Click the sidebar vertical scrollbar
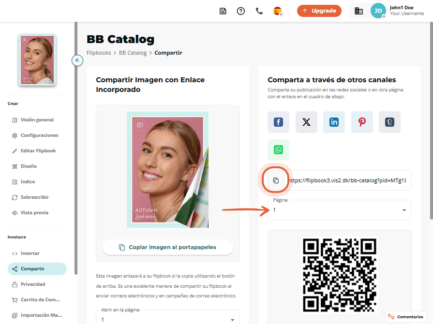 click(x=76, y=148)
